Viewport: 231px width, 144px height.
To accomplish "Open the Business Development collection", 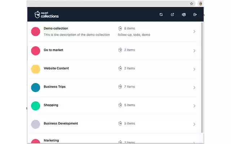I will point(61,123).
